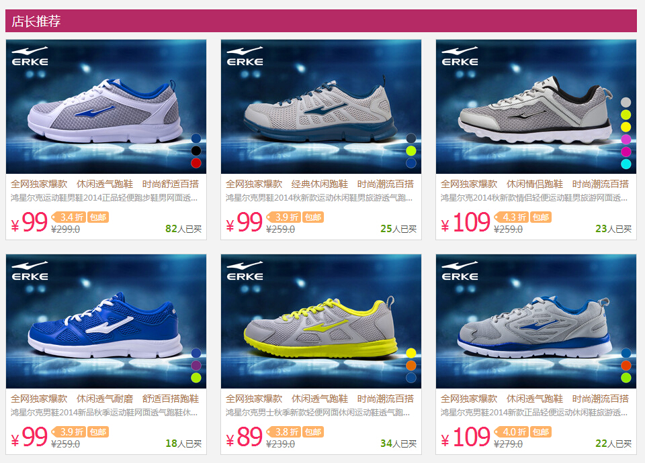645x463 pixels.
Task: Open title link 鸿星尔克运动鞋男鞋2014正品
Action: pyautogui.click(x=104, y=198)
